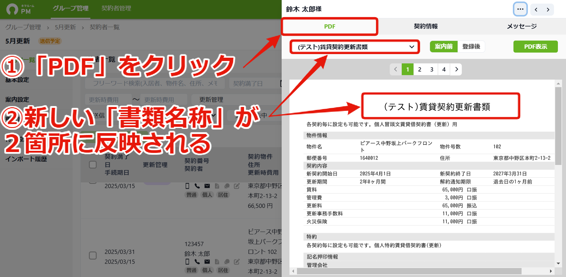This screenshot has width=566, height=277.
Task: Check the checkbox for 鈴木 太郎 row
Action: (x=93, y=256)
